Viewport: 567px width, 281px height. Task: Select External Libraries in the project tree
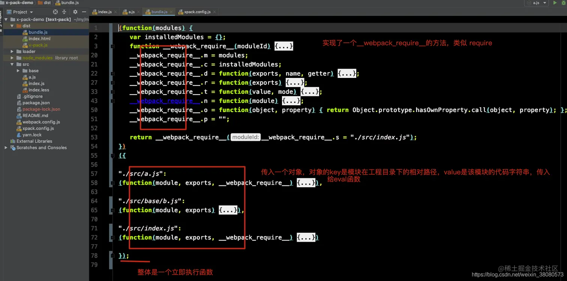(x=34, y=141)
